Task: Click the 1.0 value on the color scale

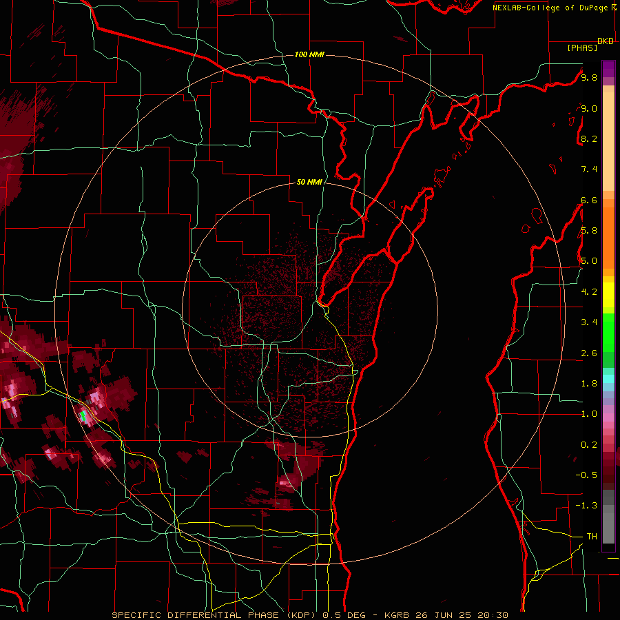Action: point(589,414)
